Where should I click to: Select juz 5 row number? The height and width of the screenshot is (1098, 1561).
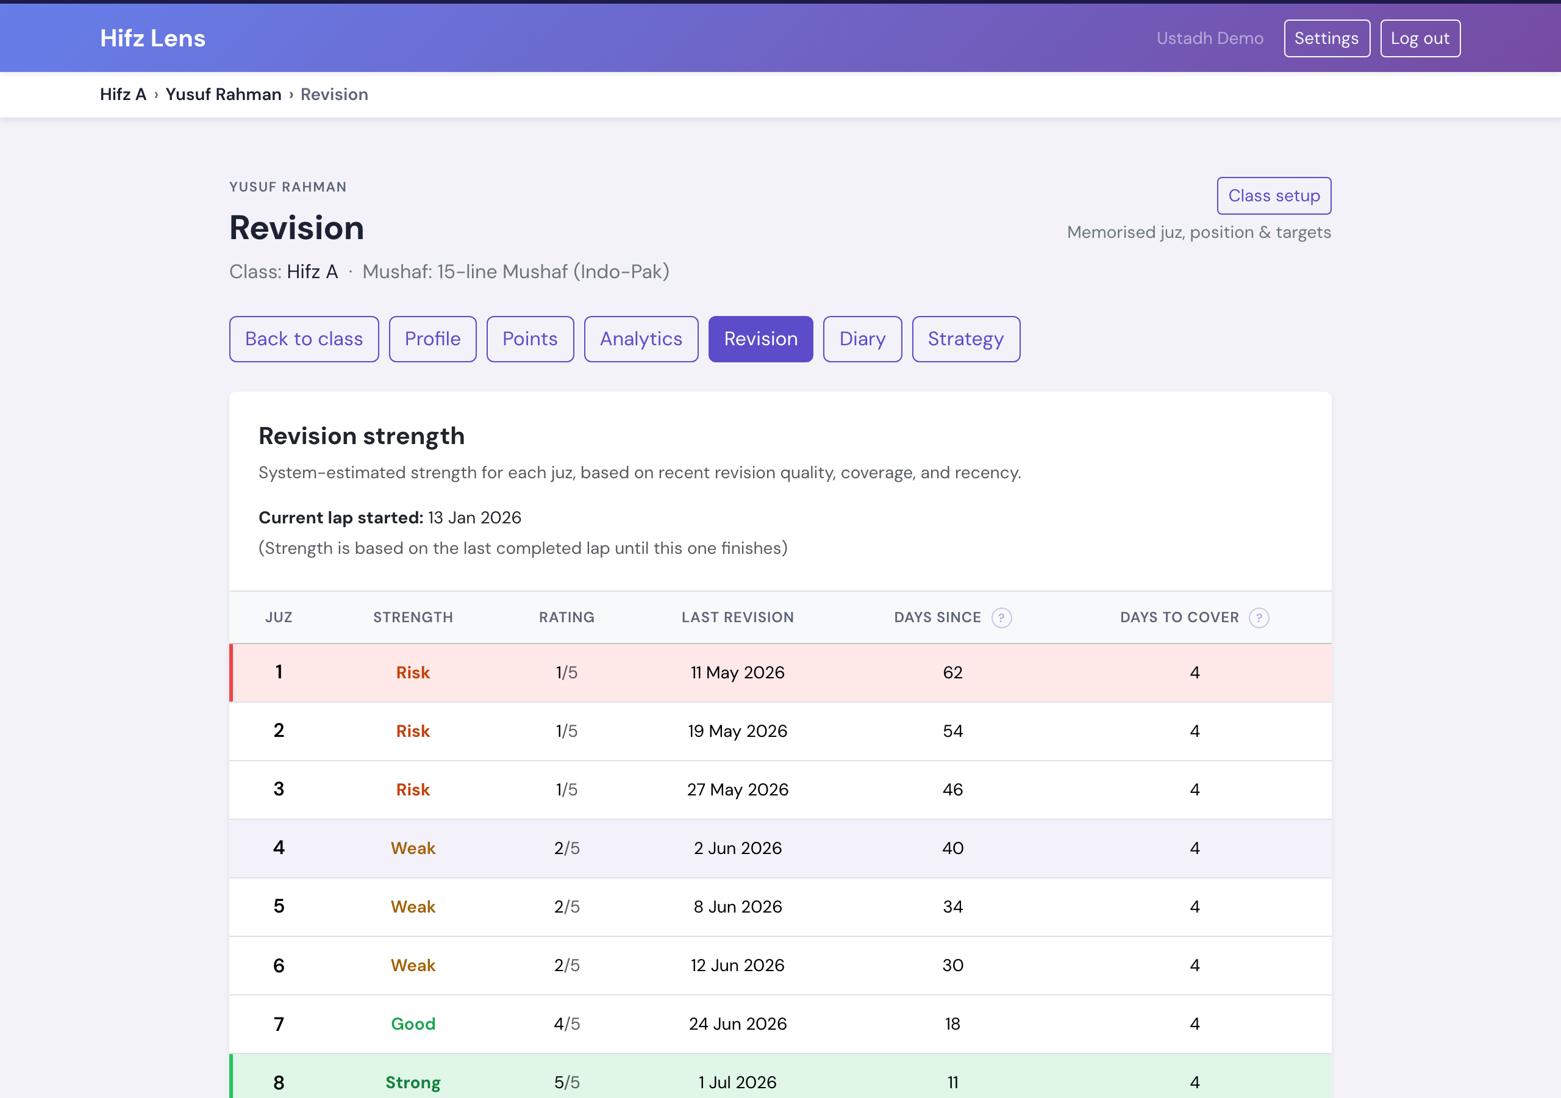click(279, 907)
